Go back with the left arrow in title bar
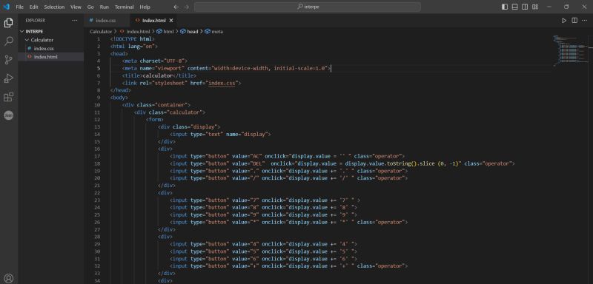Screen dimensions: 593x284 (x=176, y=7)
